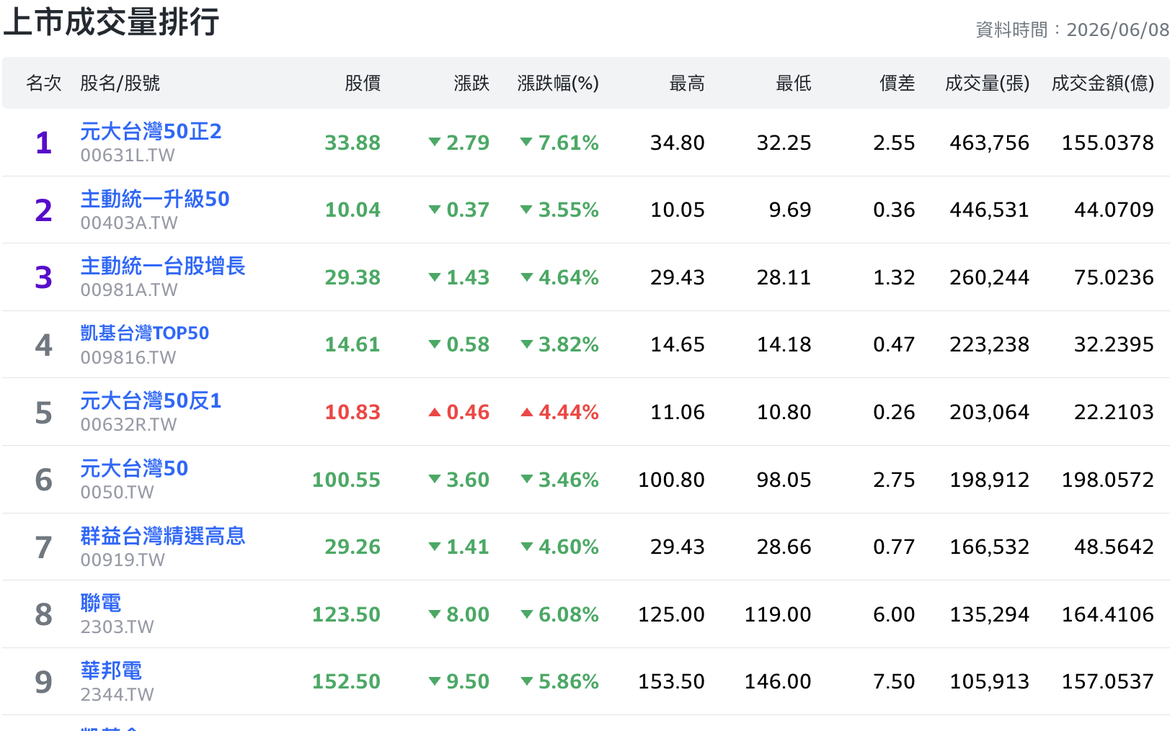Image resolution: width=1175 pixels, height=731 pixels.
Task: Click the volume 105,913
Action: [x=989, y=681]
